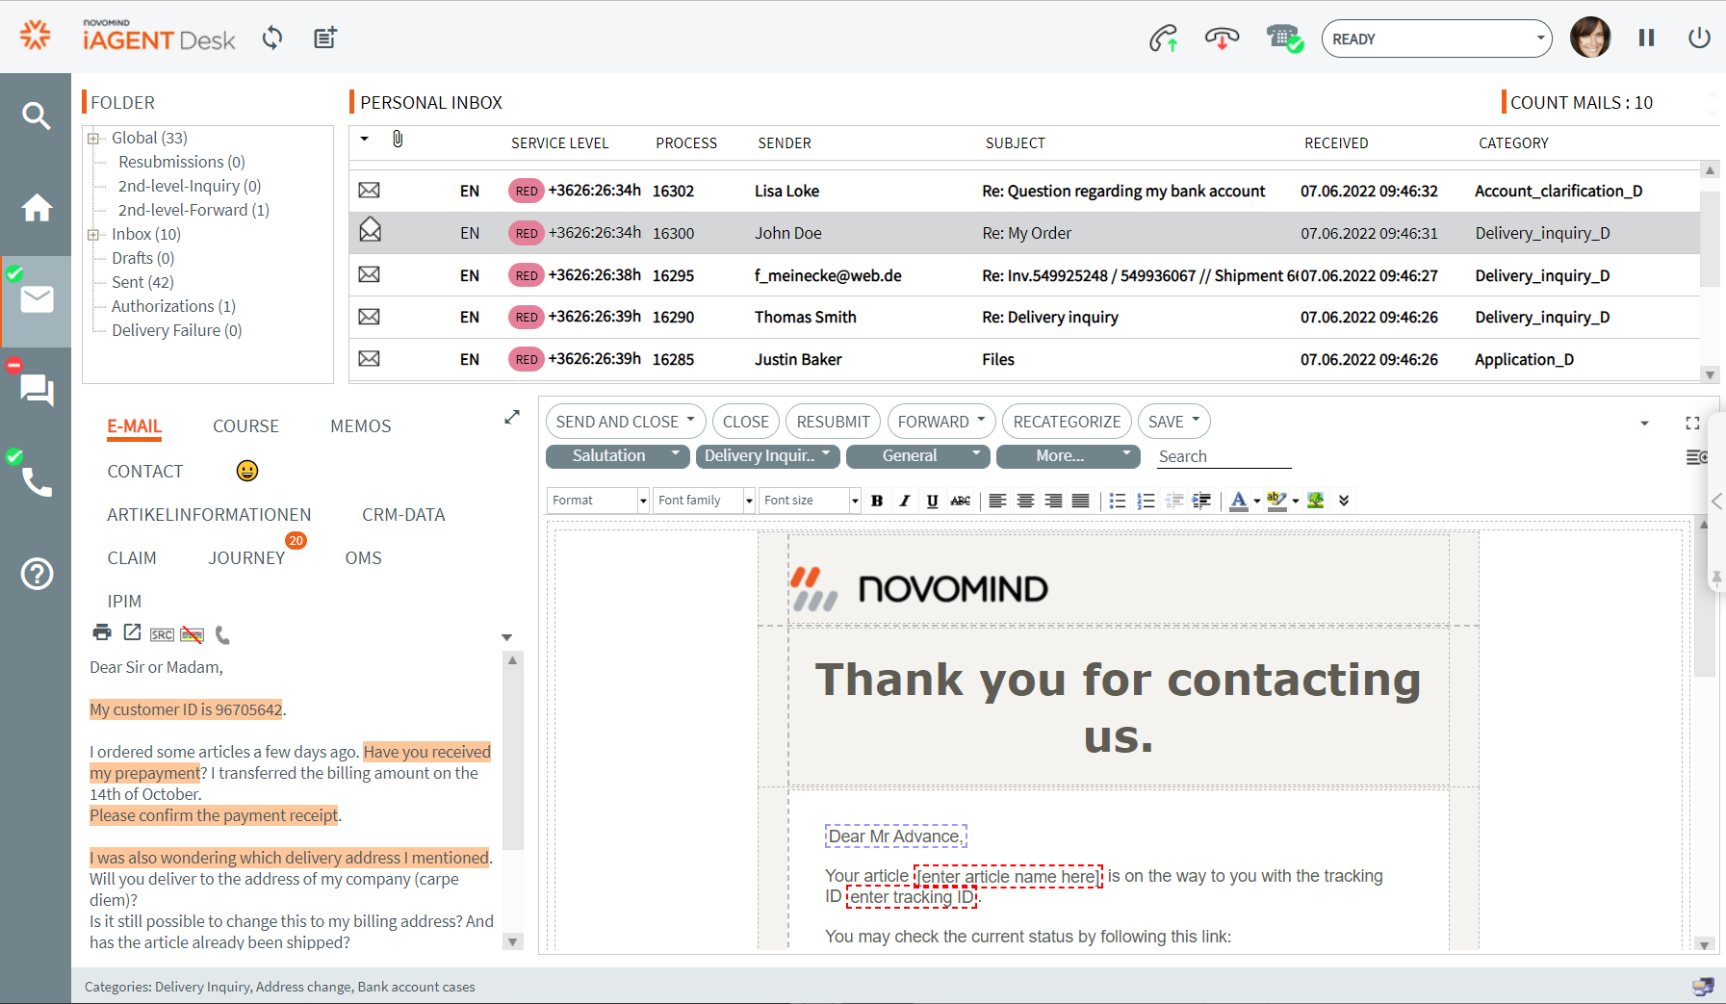Increase the paragraph indent
1726x1004 pixels.
click(1201, 501)
